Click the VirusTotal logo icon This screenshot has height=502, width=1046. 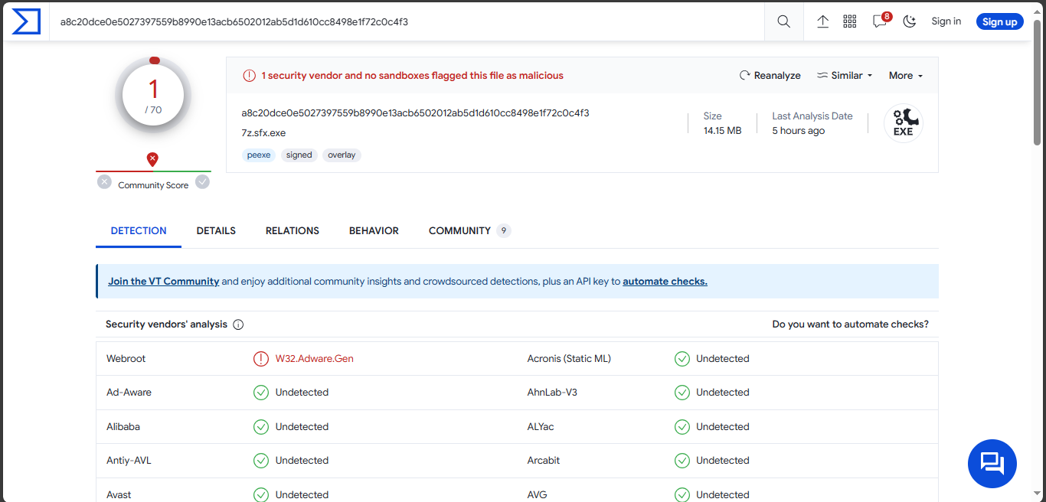26,21
